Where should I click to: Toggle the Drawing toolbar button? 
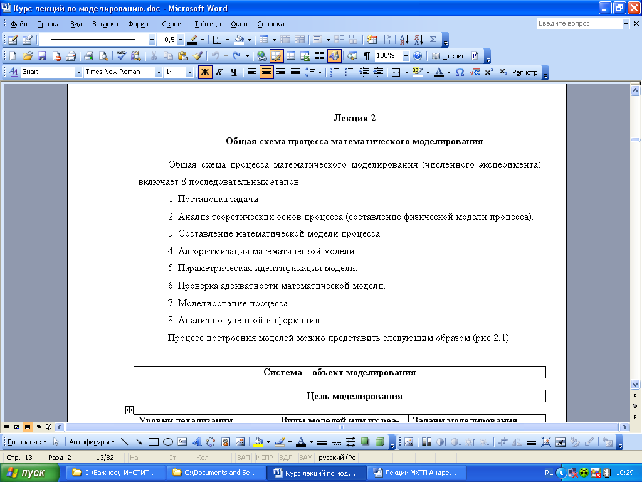click(334, 56)
